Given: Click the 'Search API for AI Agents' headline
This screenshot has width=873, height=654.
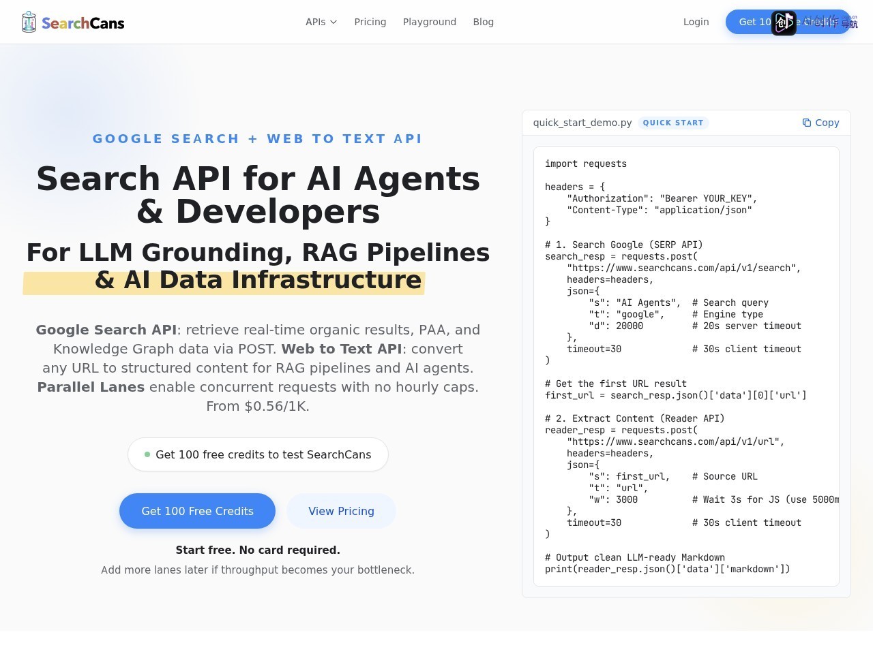Looking at the screenshot, I should point(258,178).
